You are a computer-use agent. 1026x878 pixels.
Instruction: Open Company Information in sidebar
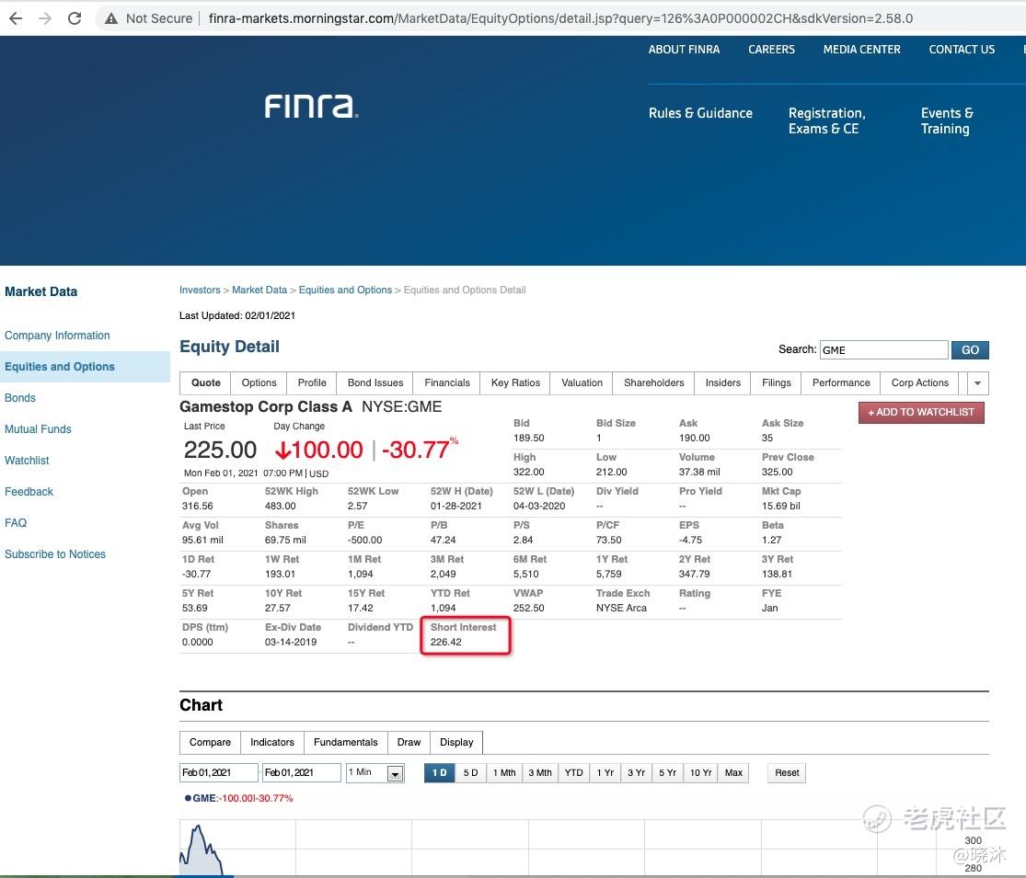coord(57,336)
